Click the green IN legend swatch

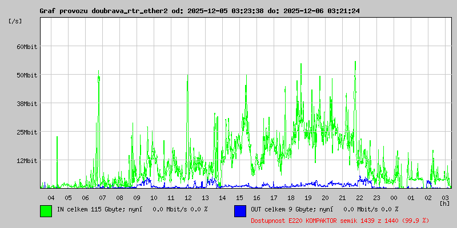(46, 210)
